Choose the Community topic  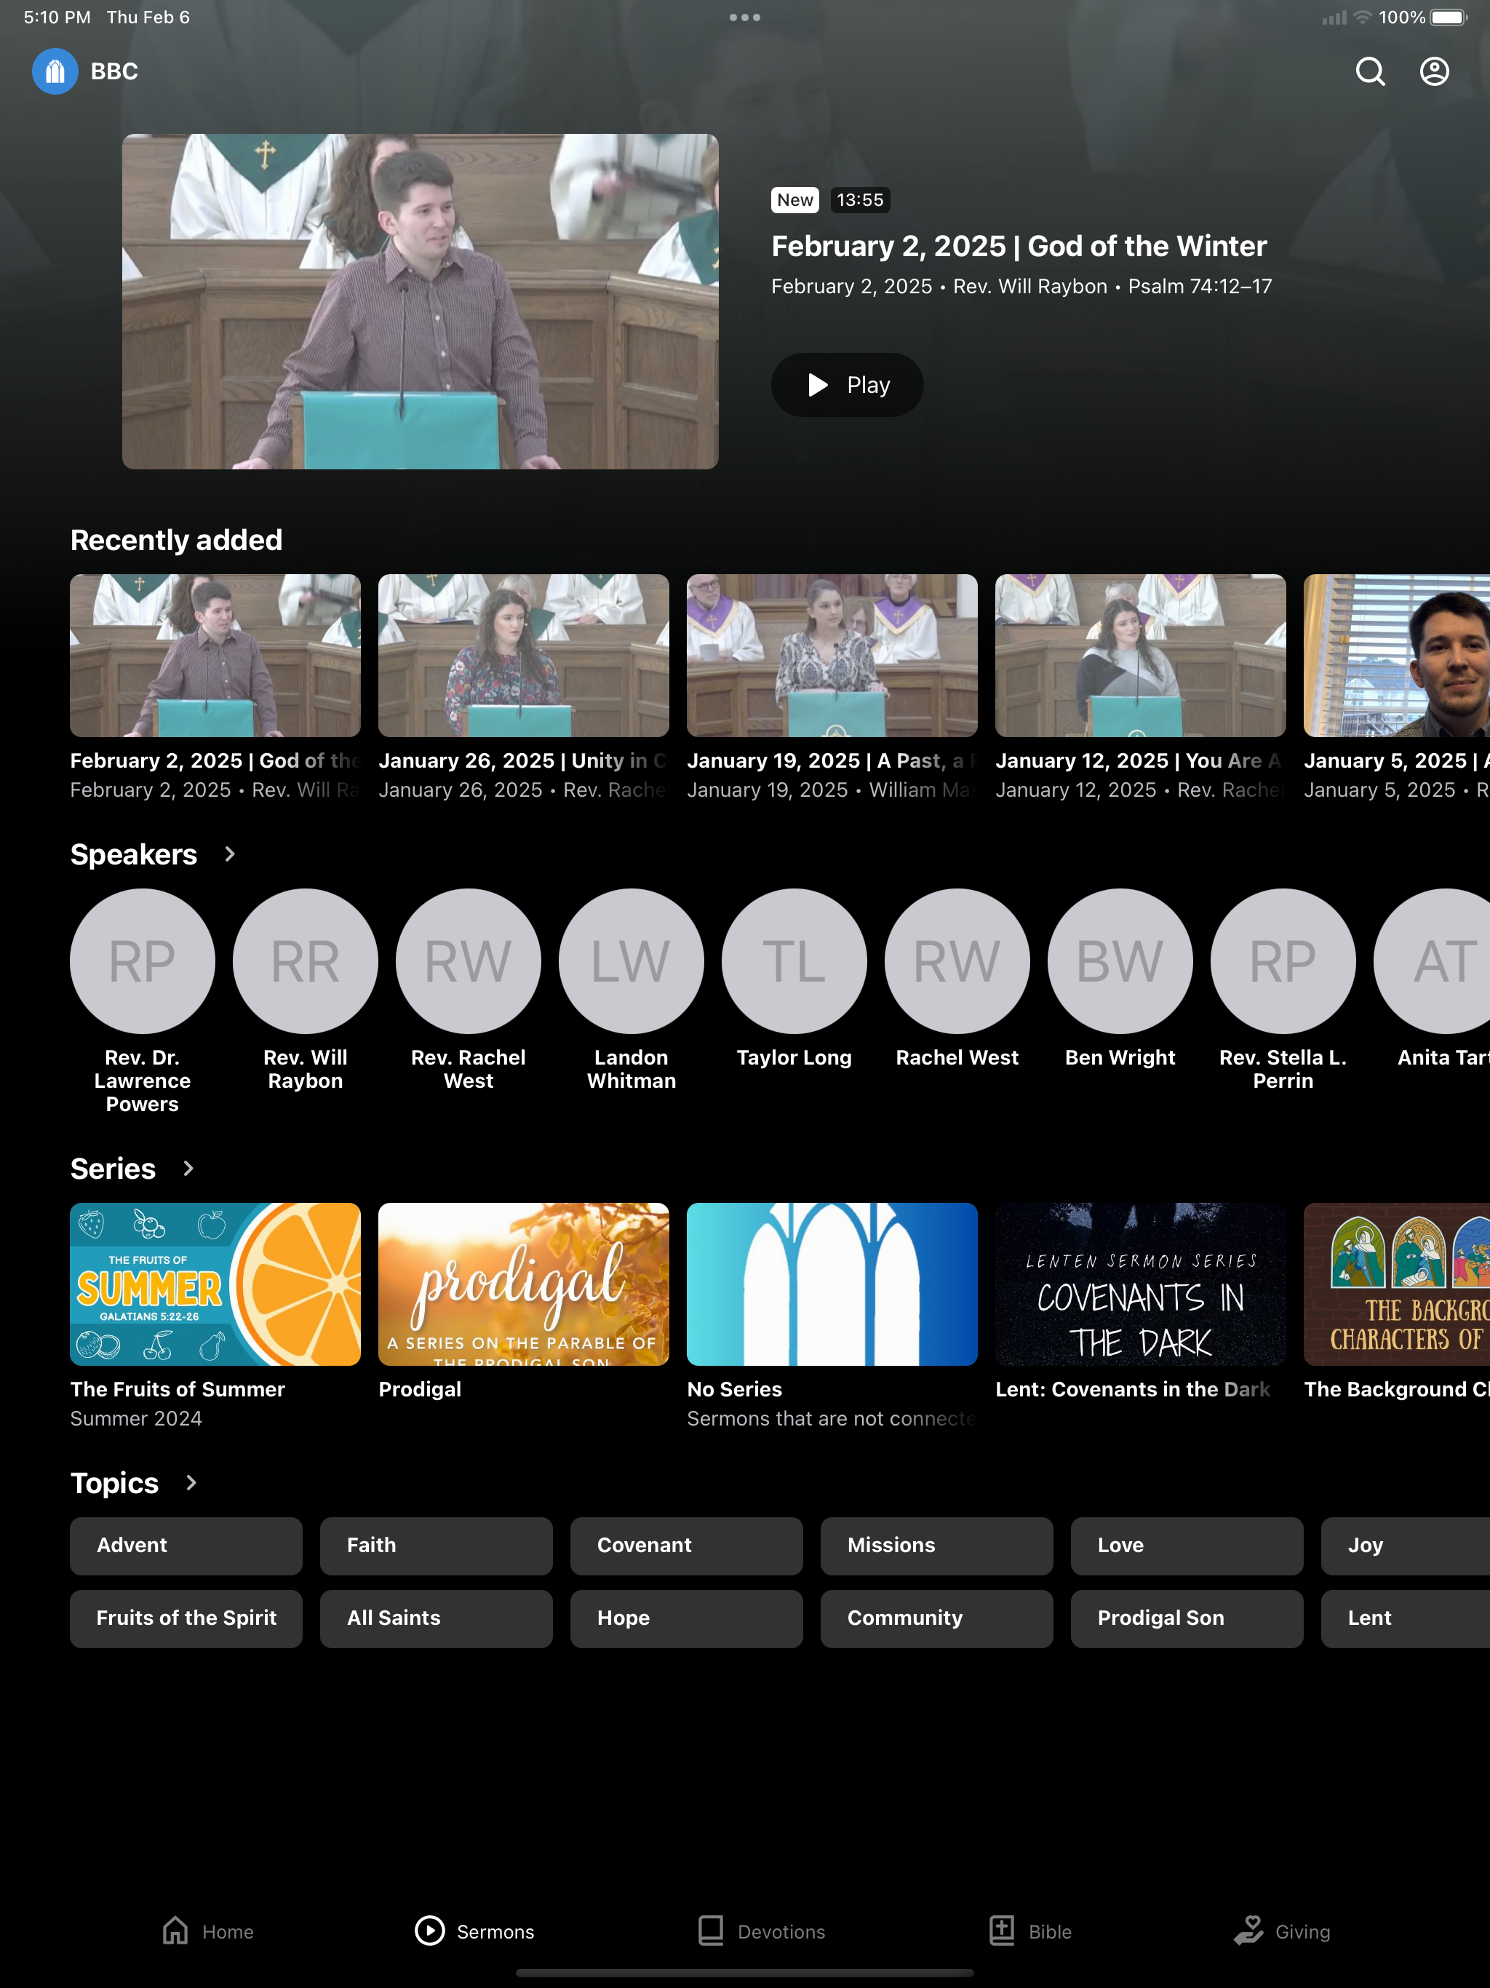[x=936, y=1618]
